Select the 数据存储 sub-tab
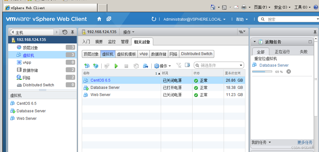 pyautogui.click(x=159, y=54)
